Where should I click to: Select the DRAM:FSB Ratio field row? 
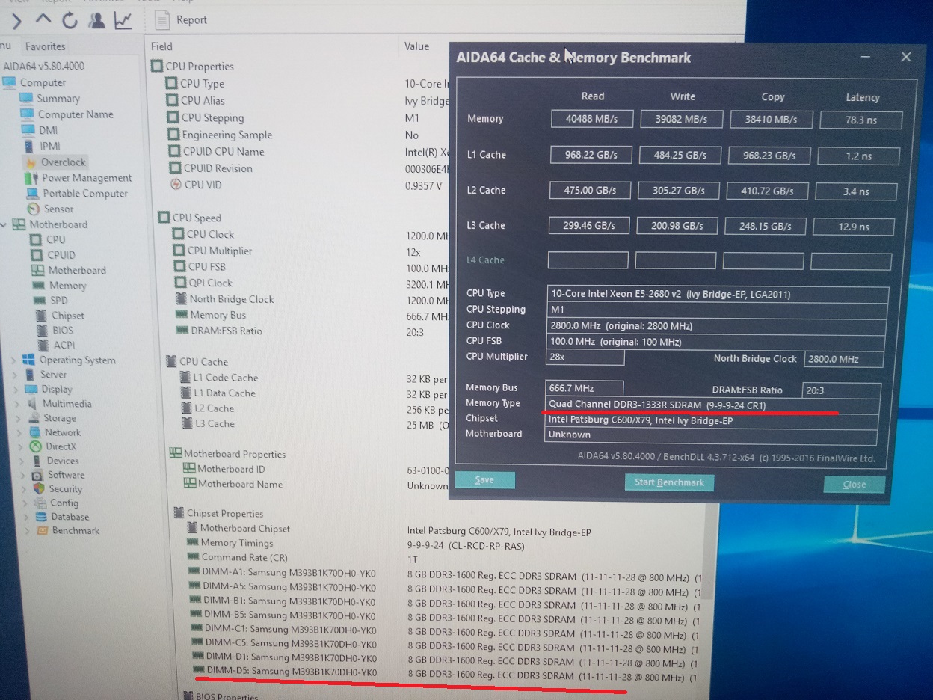(x=227, y=331)
